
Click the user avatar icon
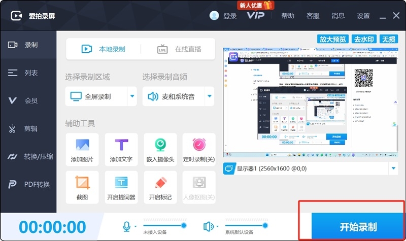[214, 16]
